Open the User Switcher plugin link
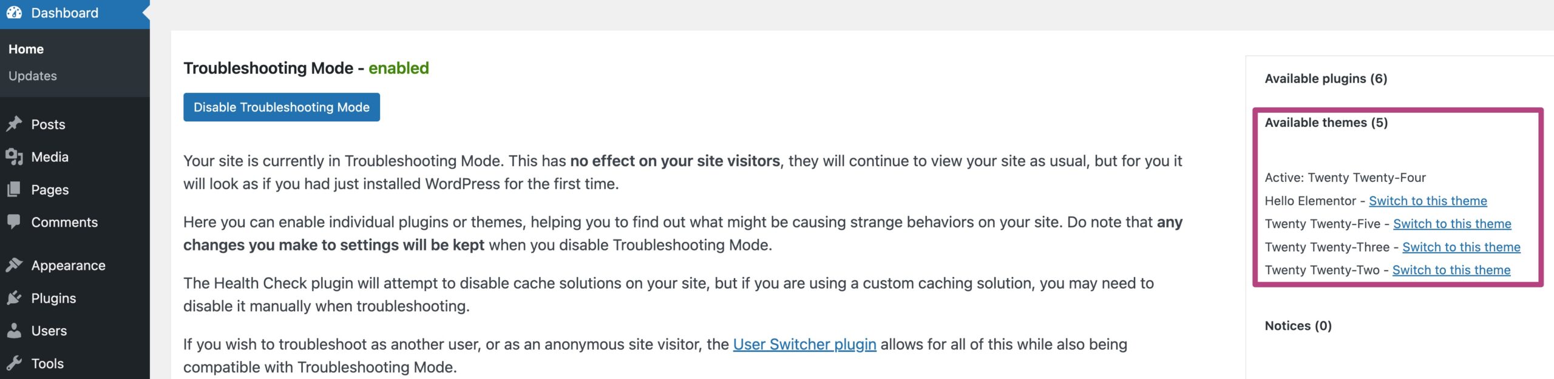Image resolution: width=1554 pixels, height=379 pixels. pyautogui.click(x=804, y=344)
